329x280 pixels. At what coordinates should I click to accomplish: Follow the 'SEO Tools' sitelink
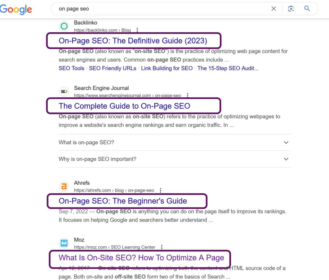(x=71, y=68)
